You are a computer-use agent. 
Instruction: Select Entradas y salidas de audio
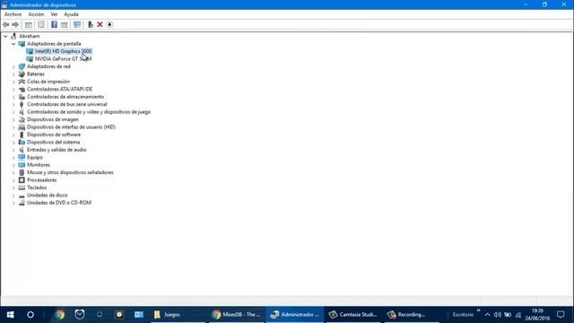(x=57, y=150)
